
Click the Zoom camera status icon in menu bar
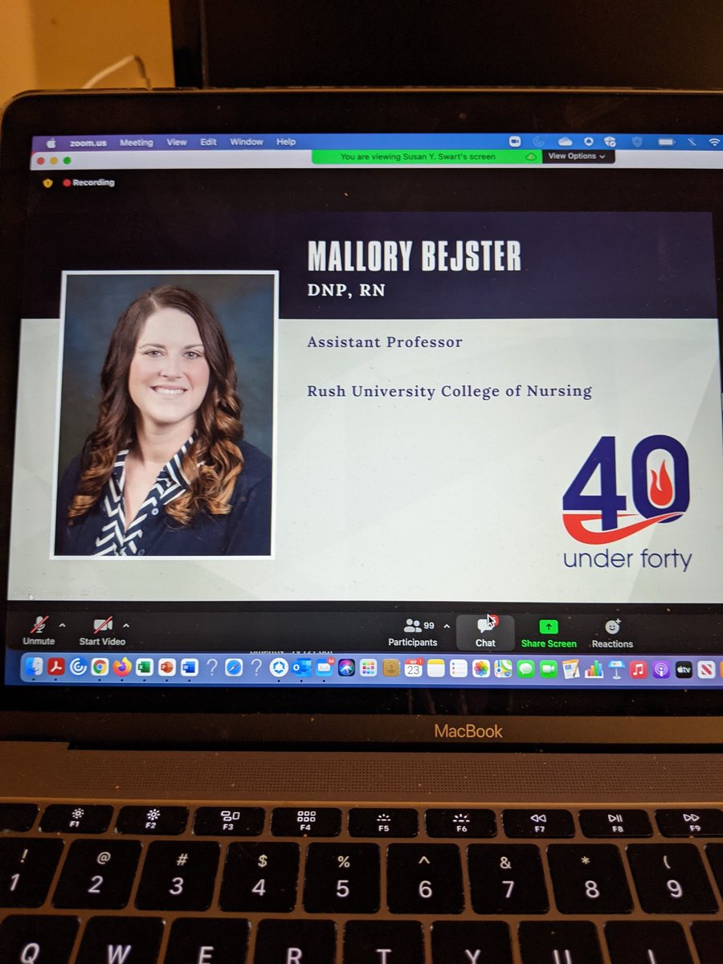click(x=515, y=141)
